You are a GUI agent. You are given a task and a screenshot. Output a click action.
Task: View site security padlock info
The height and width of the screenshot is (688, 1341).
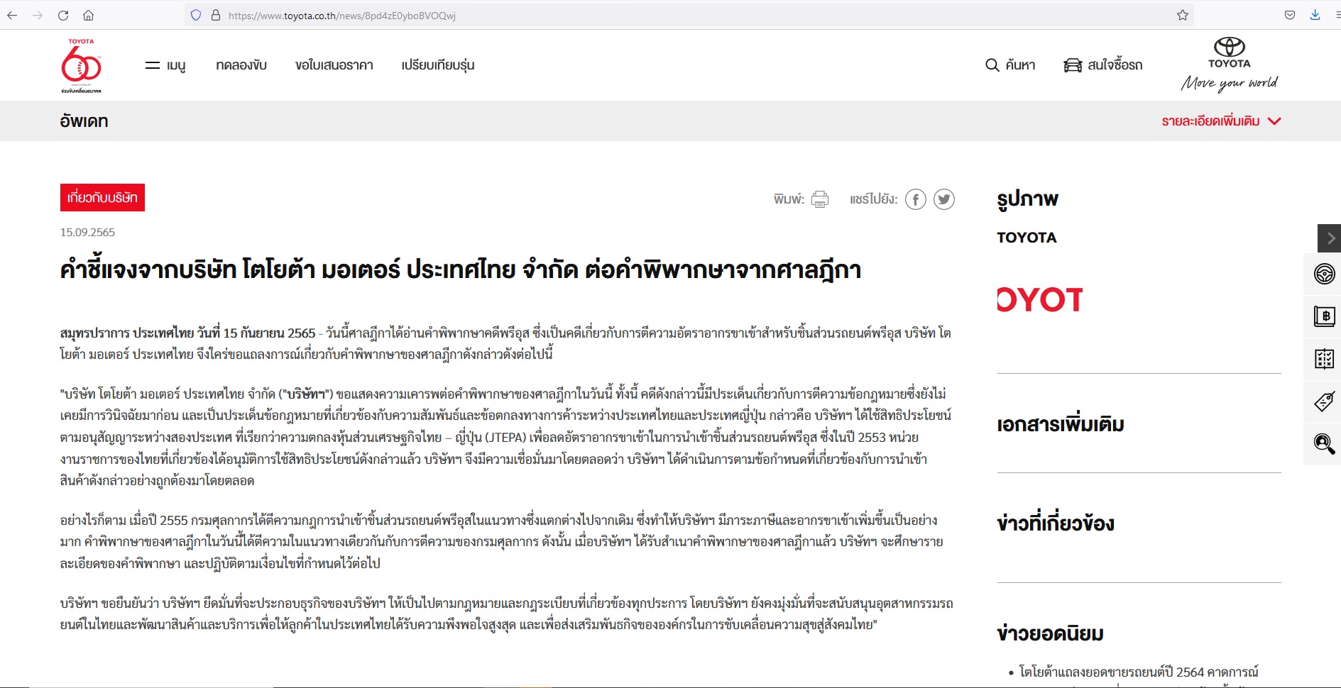click(x=216, y=15)
